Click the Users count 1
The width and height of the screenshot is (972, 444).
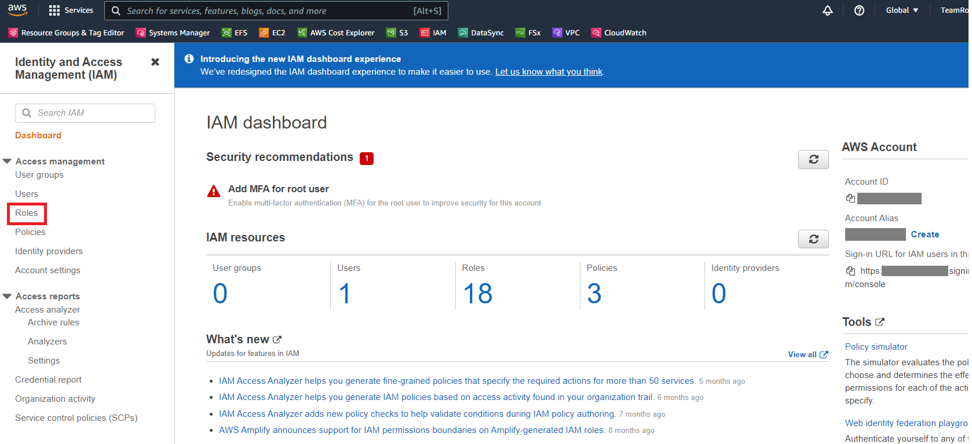(345, 293)
